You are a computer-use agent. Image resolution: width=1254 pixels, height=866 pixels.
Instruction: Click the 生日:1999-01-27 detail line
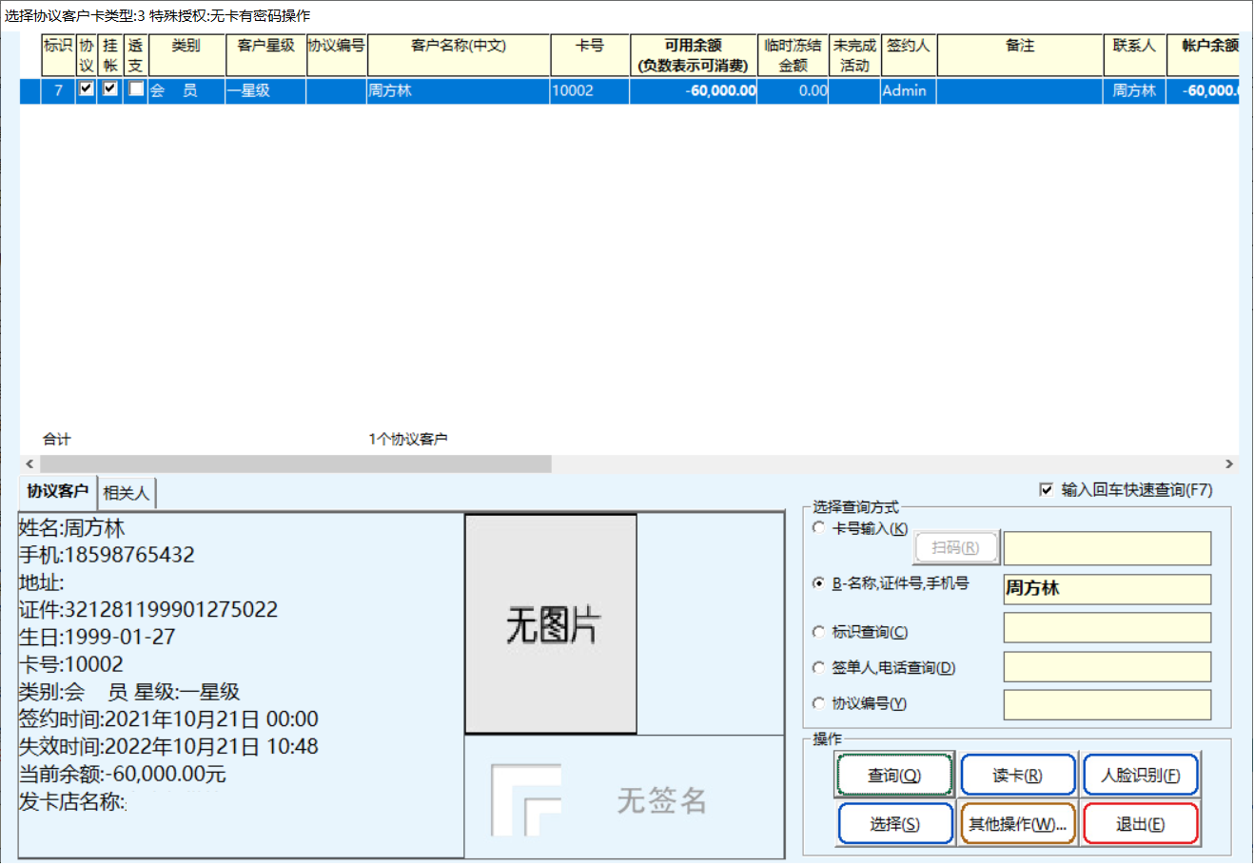[x=97, y=637]
